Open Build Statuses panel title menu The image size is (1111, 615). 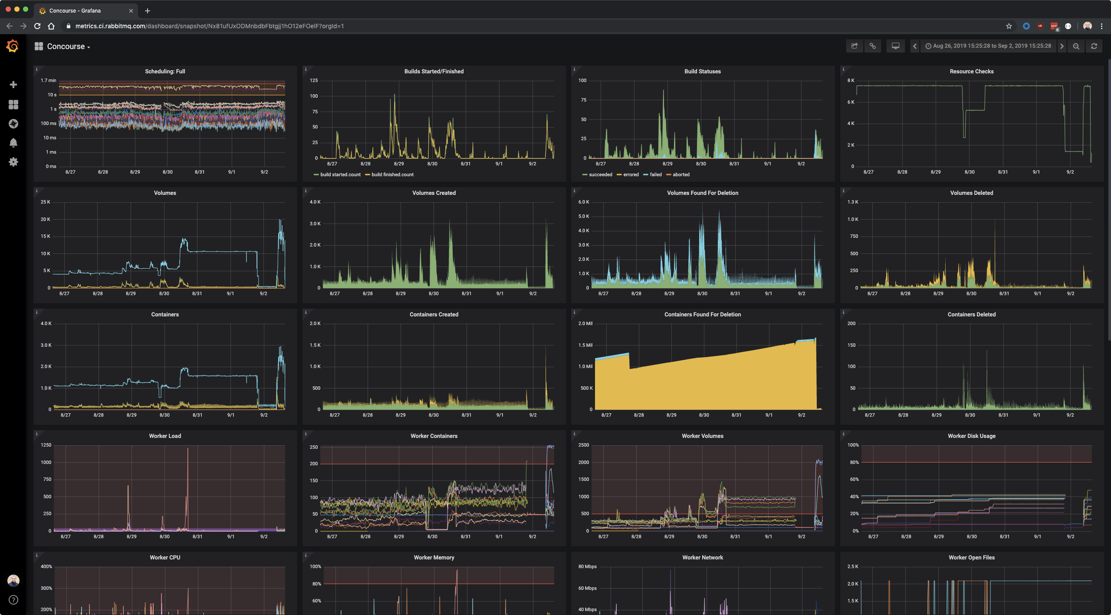703,71
